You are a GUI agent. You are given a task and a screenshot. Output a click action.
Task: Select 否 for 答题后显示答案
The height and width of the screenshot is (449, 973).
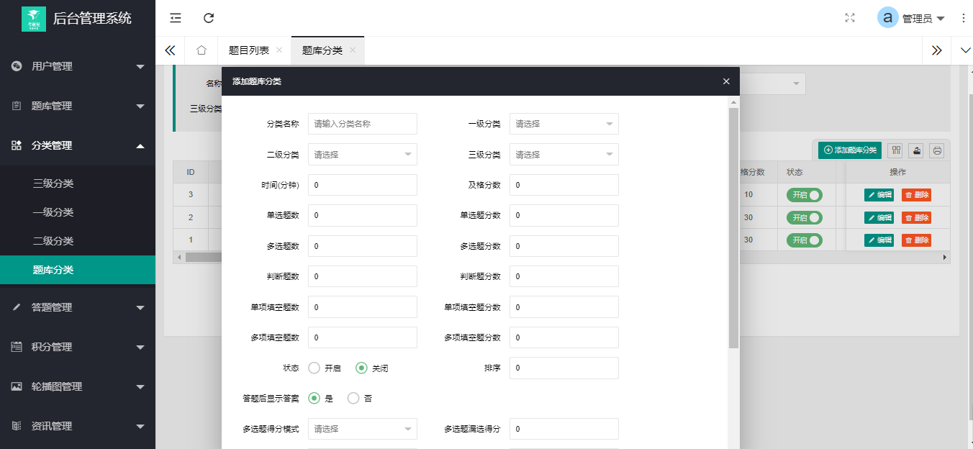click(353, 398)
